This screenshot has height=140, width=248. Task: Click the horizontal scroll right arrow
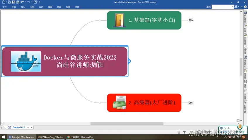click(238, 124)
